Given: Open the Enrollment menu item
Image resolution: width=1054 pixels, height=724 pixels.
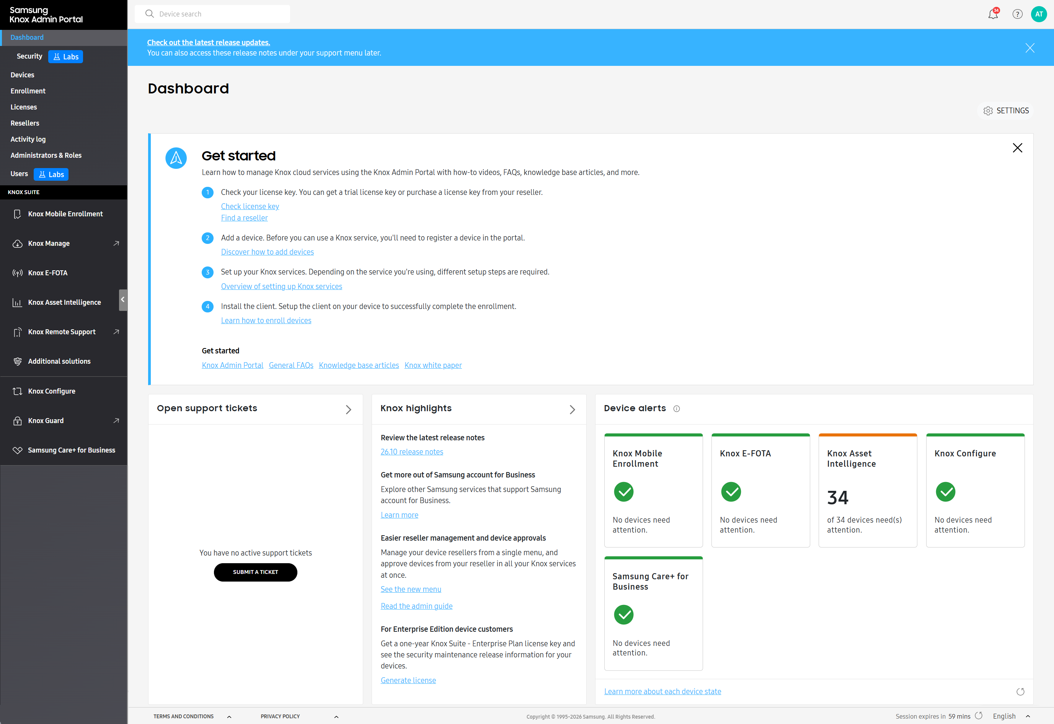Looking at the screenshot, I should pos(28,91).
